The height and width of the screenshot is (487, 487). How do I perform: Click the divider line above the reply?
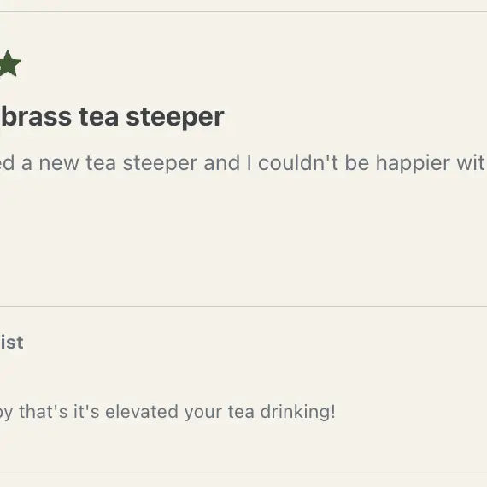243,306
